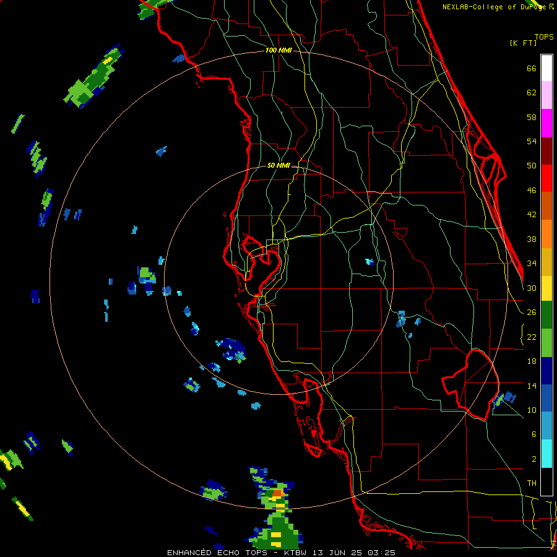
Task: Click the white 66 kft legend swatch
Action: (x=546, y=68)
